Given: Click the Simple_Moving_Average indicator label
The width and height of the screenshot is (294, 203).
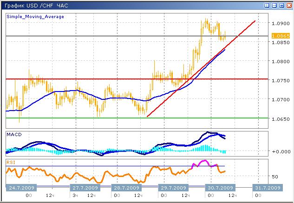Looking at the screenshot, I should 35,16.
